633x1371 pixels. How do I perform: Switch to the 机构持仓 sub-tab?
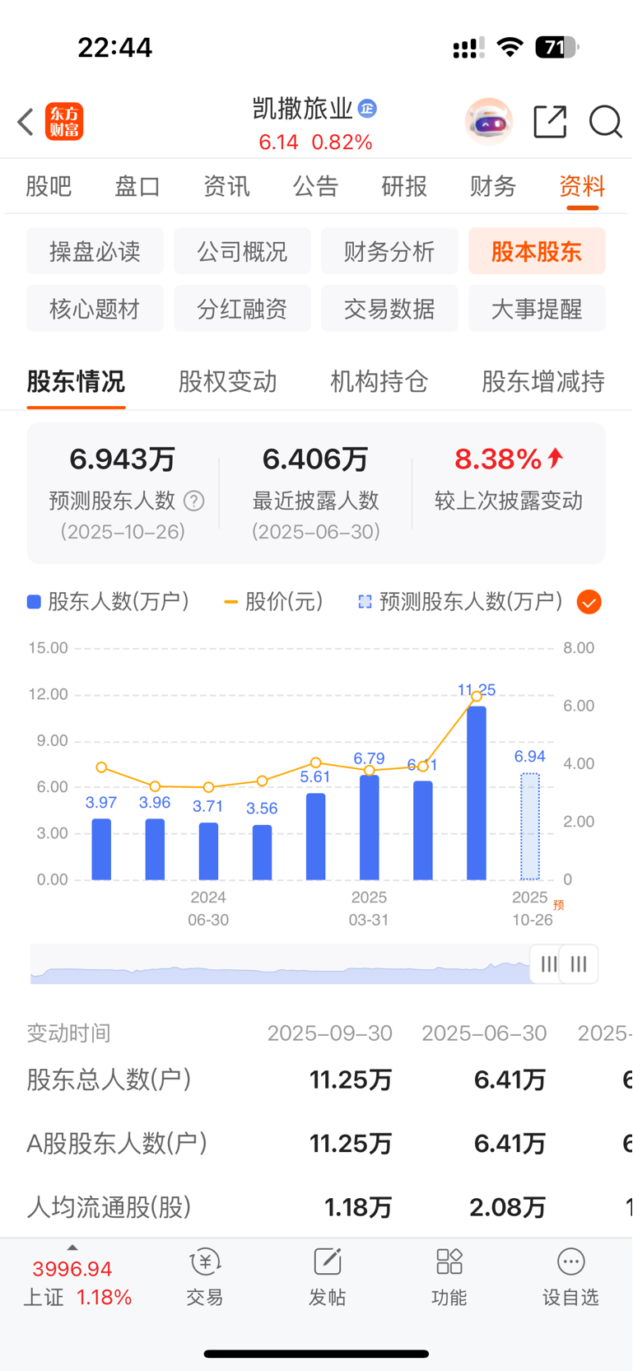tap(379, 381)
